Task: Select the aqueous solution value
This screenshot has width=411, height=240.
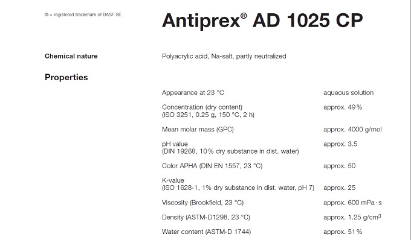Action: coord(348,92)
